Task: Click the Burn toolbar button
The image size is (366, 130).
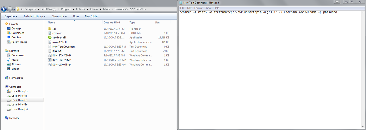Action: [x=76, y=17]
